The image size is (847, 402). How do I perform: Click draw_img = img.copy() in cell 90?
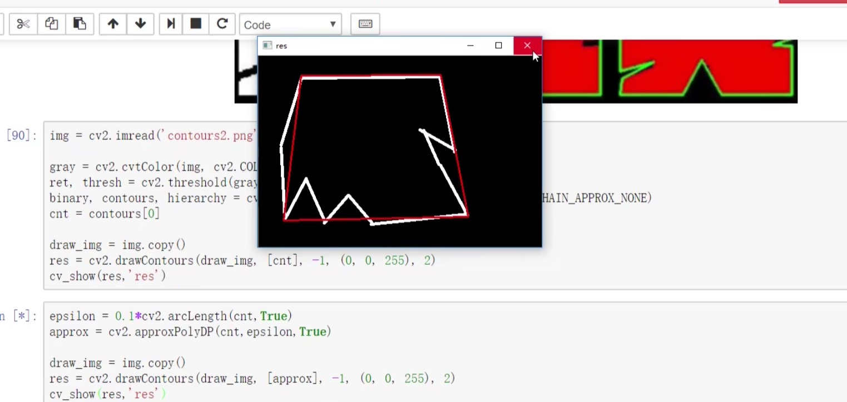pos(118,245)
